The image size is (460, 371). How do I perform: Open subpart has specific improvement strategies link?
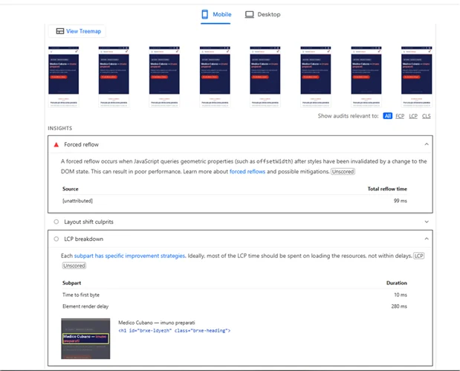pyautogui.click(x=129, y=256)
